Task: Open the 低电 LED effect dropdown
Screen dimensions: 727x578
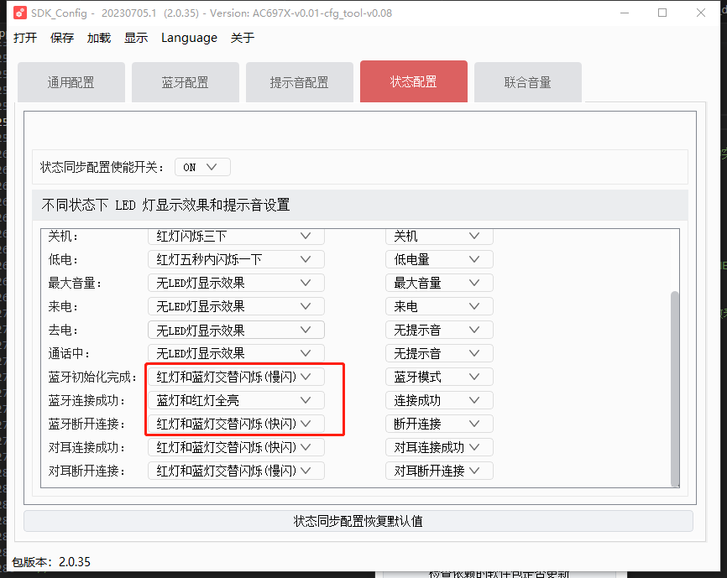Action: 236,259
